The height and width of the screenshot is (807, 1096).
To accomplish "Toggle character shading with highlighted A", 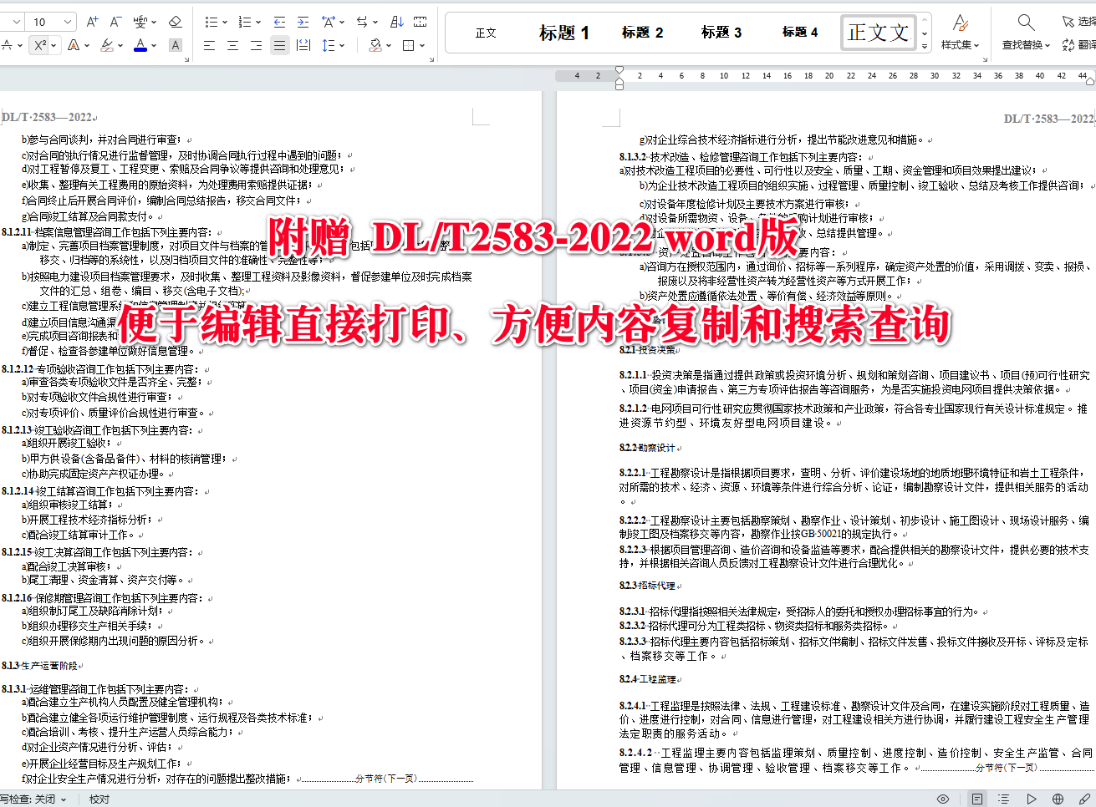I will pos(175,43).
